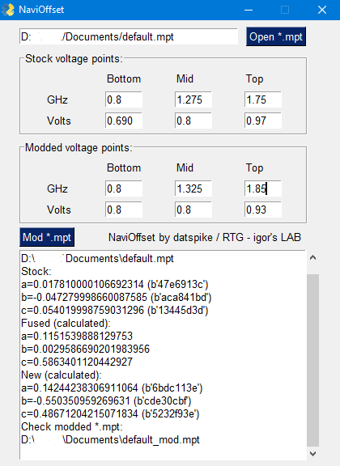340x466 pixels.
Task: Edit Modded Mid GHz field 1.325
Action: pyautogui.click(x=193, y=189)
